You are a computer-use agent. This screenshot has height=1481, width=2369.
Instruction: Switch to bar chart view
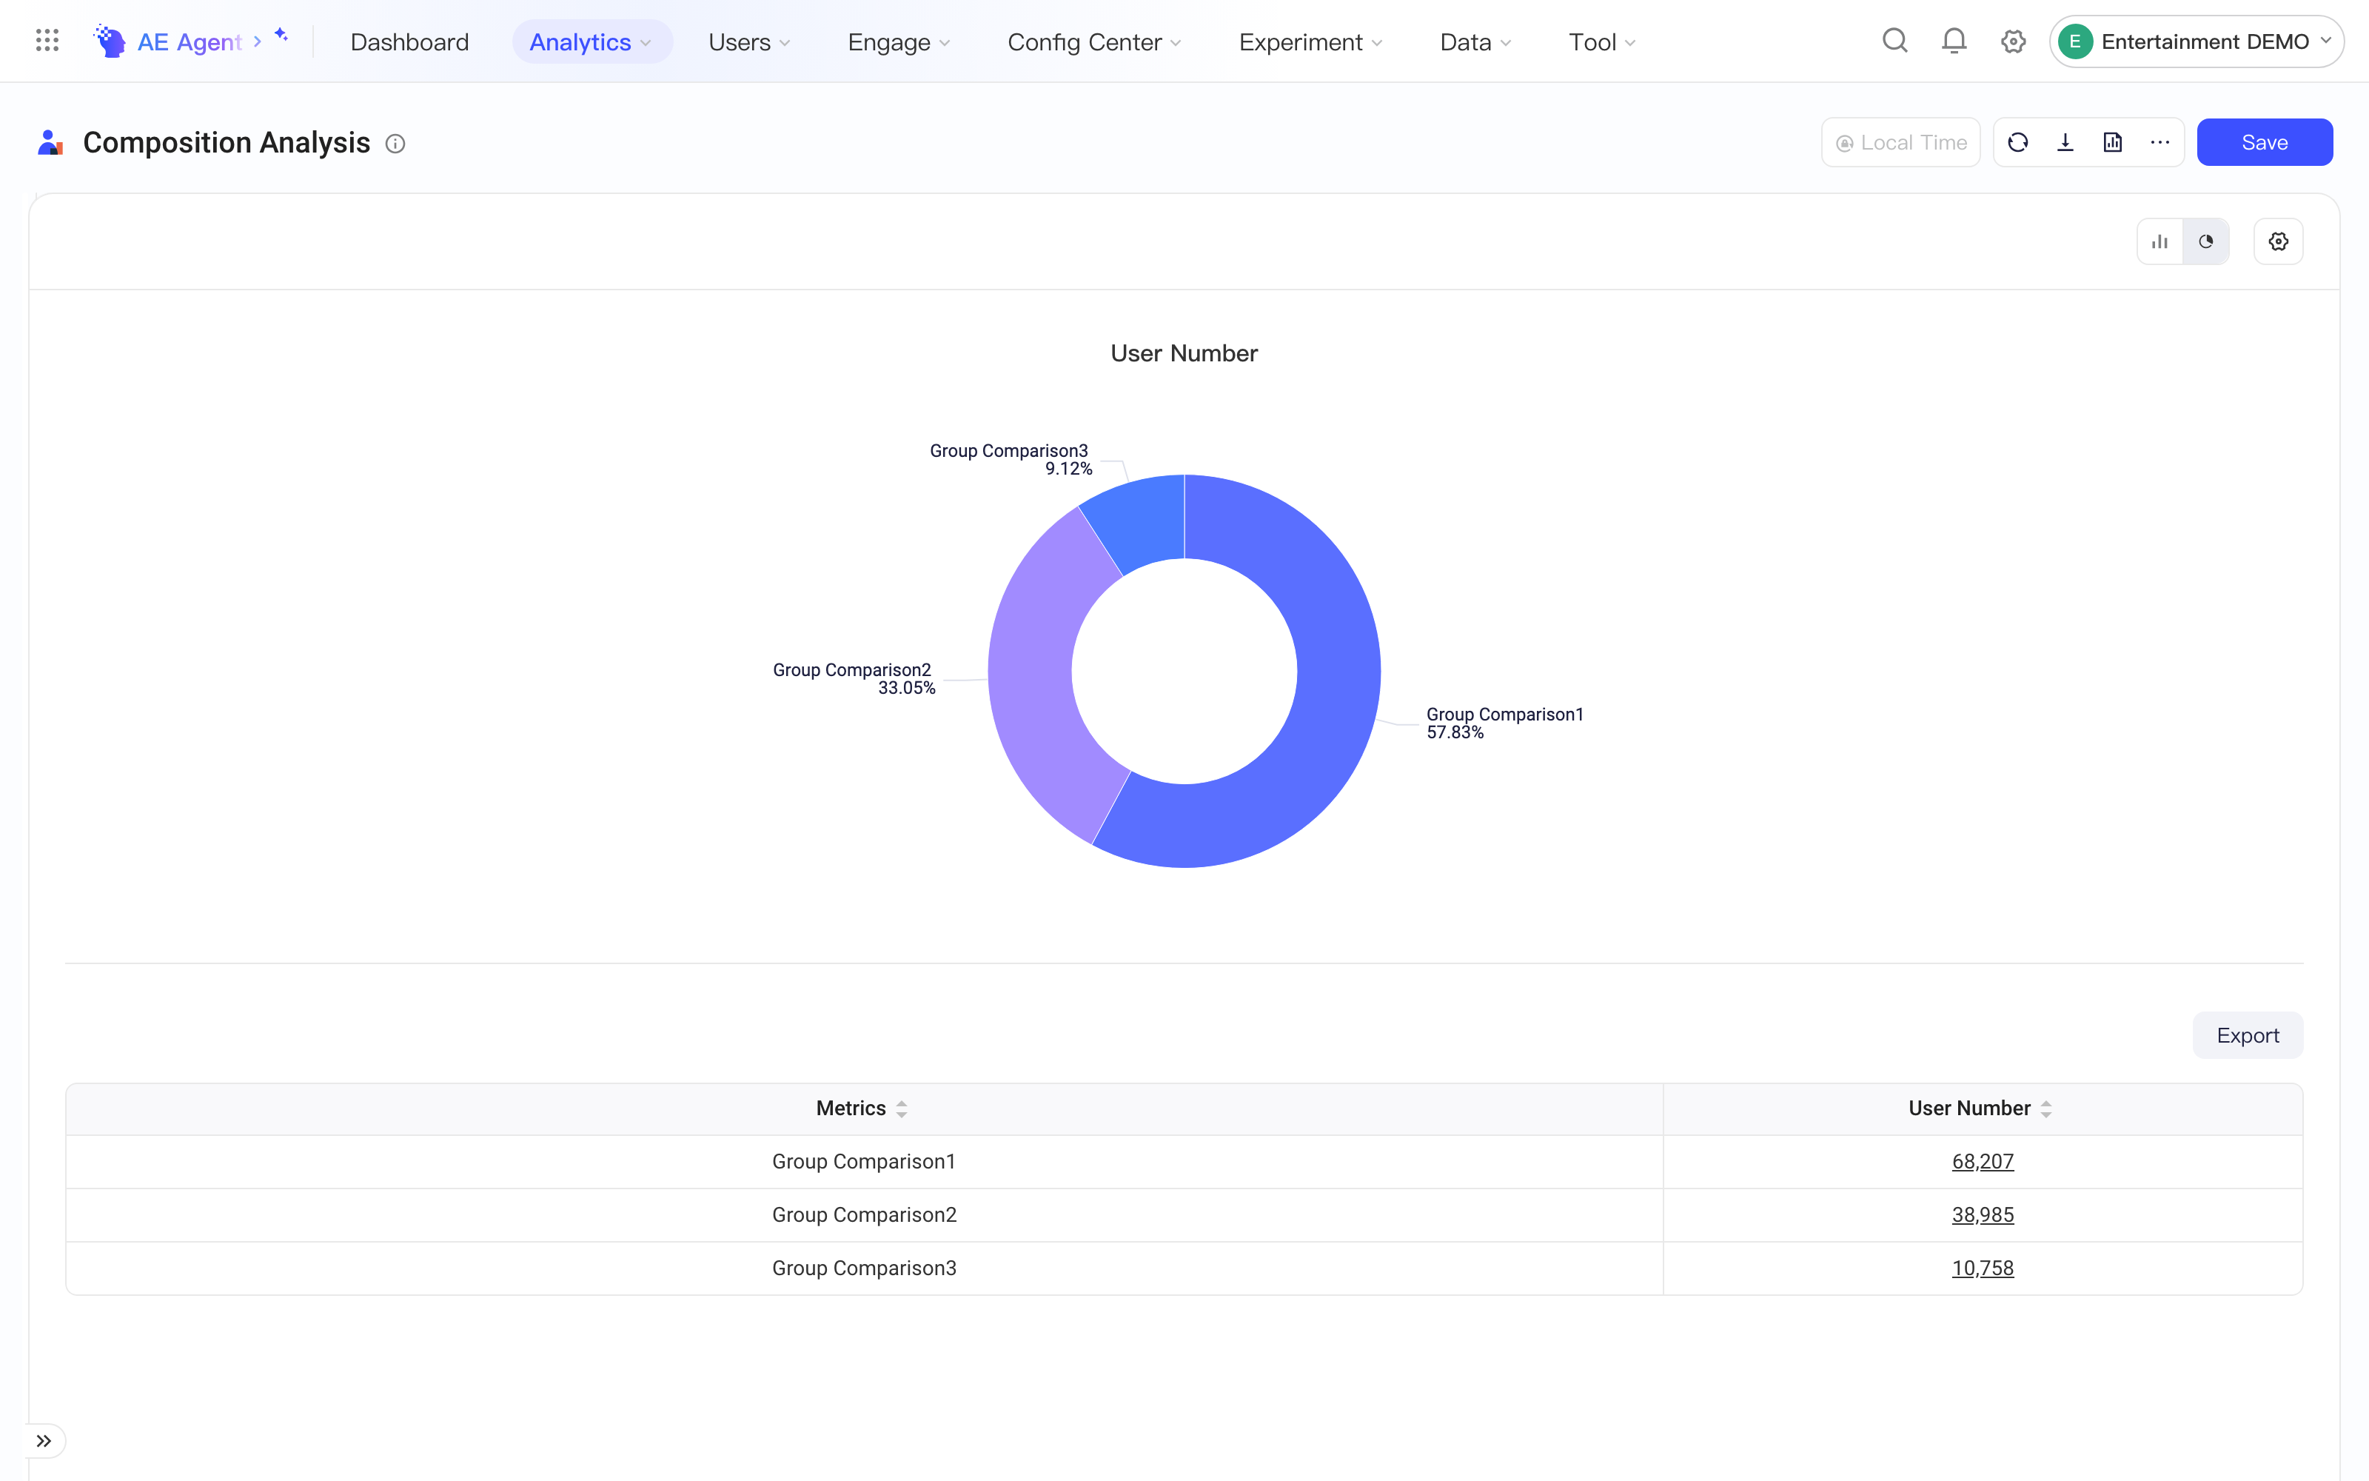(2159, 241)
